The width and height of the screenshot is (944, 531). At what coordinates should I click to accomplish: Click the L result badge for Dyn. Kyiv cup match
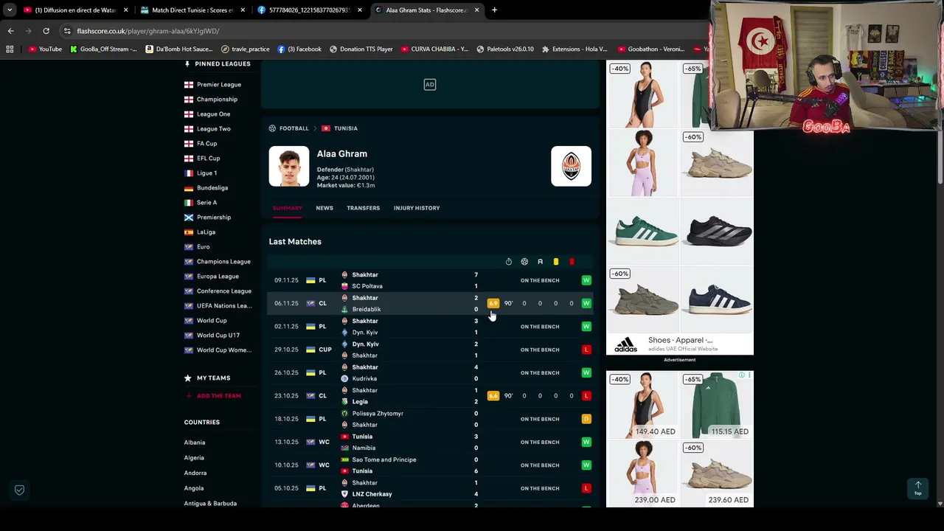click(x=586, y=350)
